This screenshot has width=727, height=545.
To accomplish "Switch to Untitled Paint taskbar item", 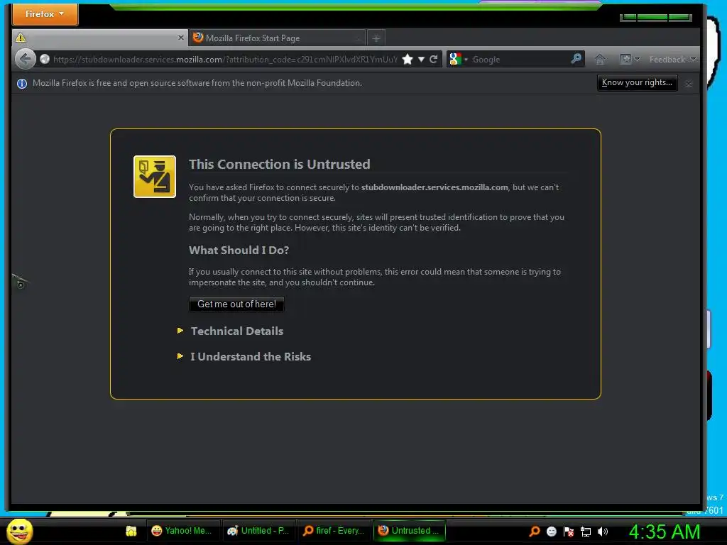I will coord(258,531).
